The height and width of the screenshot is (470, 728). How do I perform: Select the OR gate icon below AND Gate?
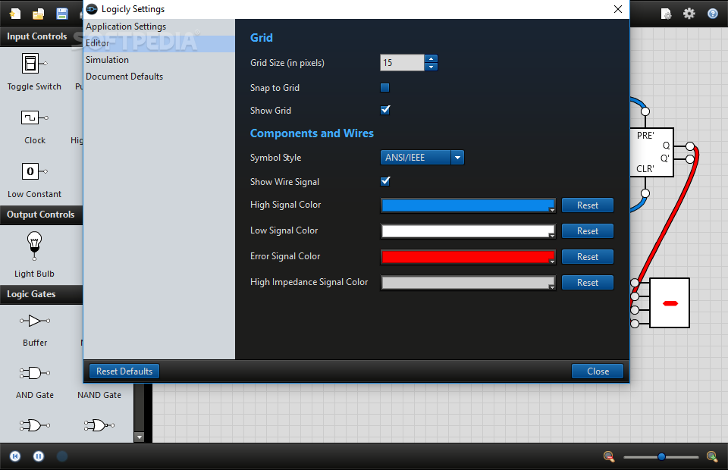coord(35,425)
